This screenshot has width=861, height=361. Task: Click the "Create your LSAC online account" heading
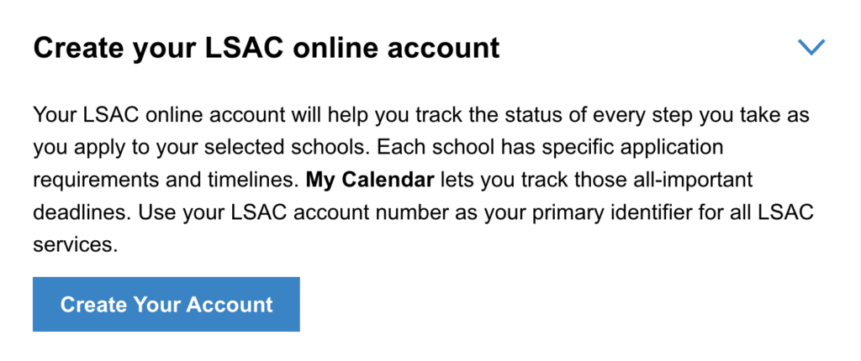tap(266, 48)
